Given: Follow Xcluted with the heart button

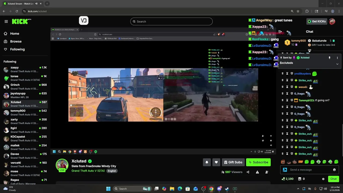Looking at the screenshot, I should (216, 162).
